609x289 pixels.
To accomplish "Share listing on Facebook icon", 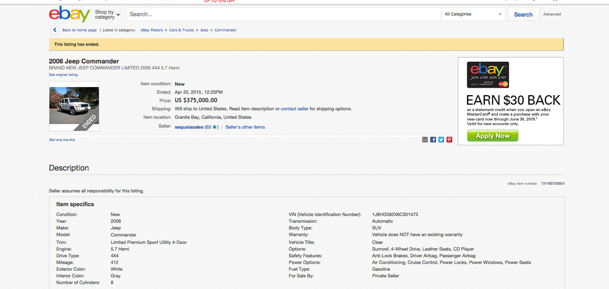I will pos(433,140).
